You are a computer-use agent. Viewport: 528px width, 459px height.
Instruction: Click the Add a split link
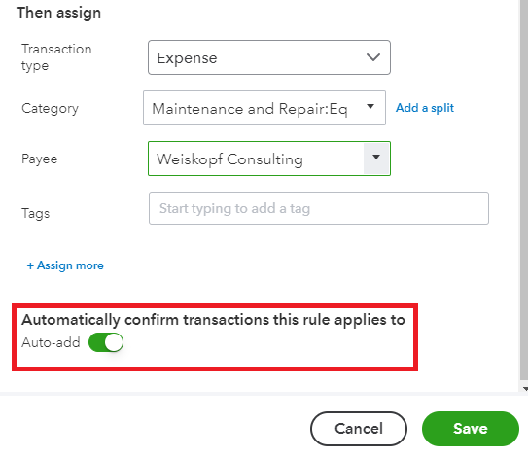tap(425, 108)
